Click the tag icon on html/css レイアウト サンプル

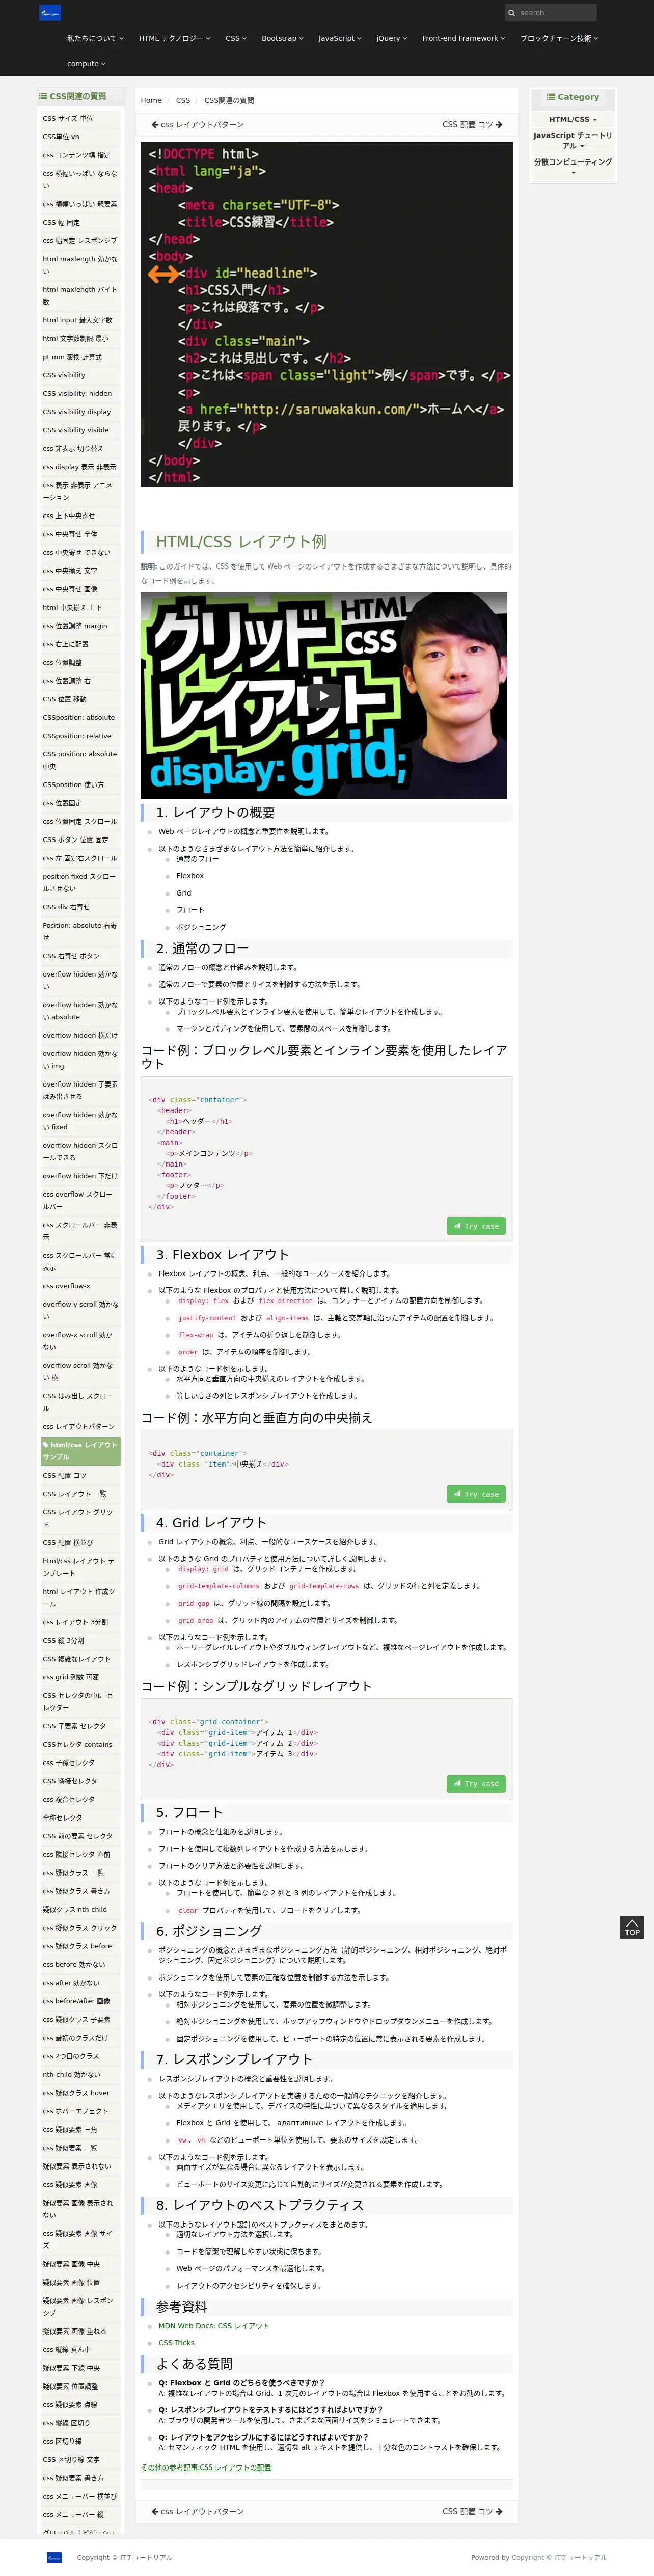click(46, 1445)
